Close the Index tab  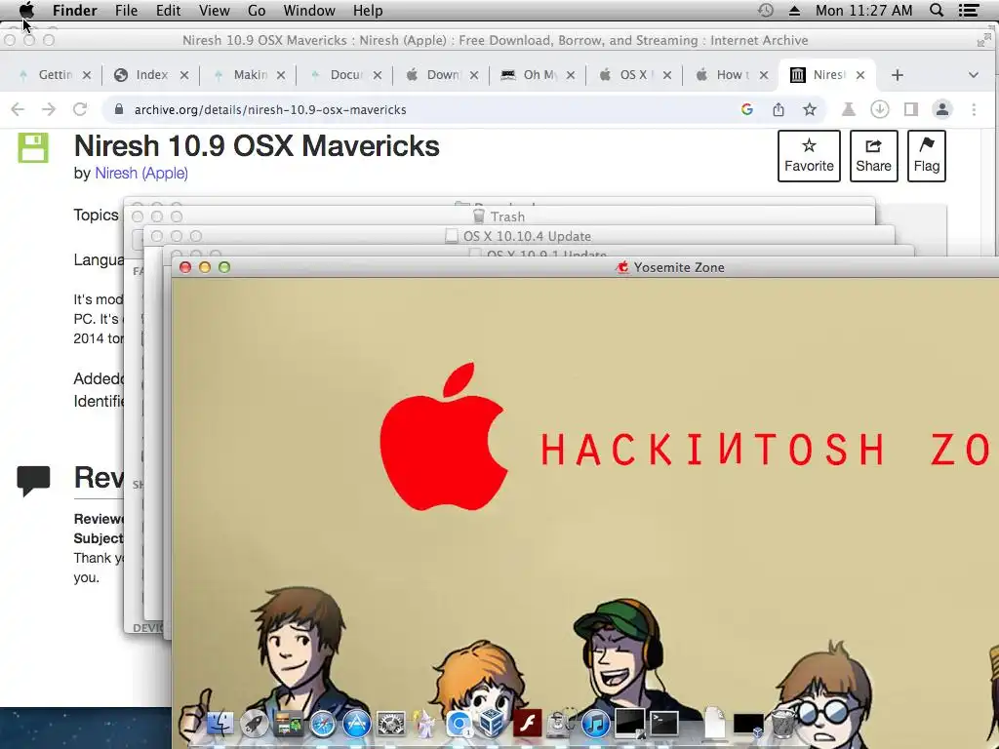[x=183, y=75]
